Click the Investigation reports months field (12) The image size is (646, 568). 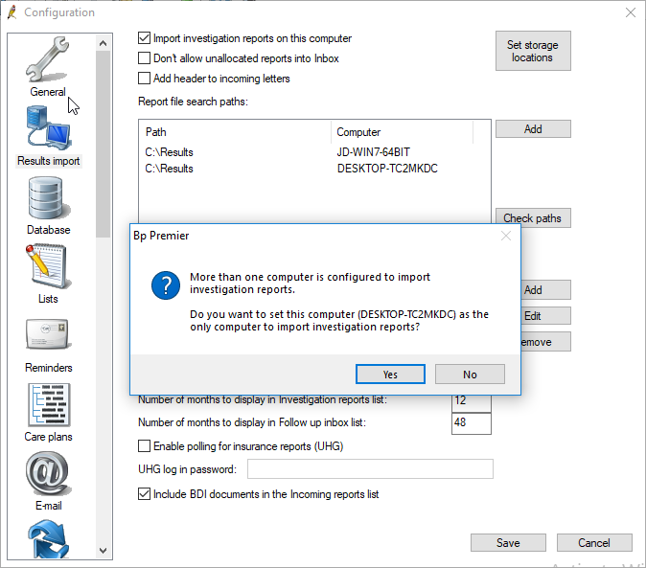click(x=472, y=403)
